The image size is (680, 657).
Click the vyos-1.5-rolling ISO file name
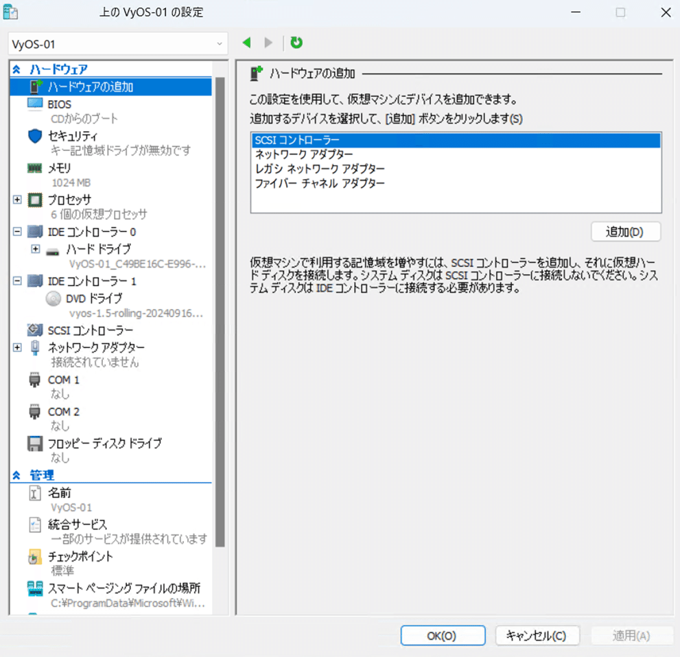tap(136, 313)
